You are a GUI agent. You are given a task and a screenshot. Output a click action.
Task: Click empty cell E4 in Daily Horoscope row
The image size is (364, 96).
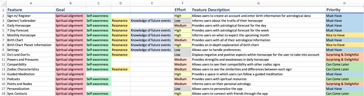[152, 26]
